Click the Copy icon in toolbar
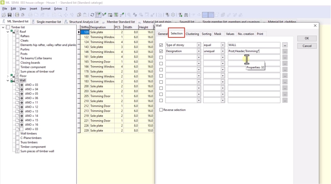This screenshot has width=331, height=184. [x=79, y=15]
